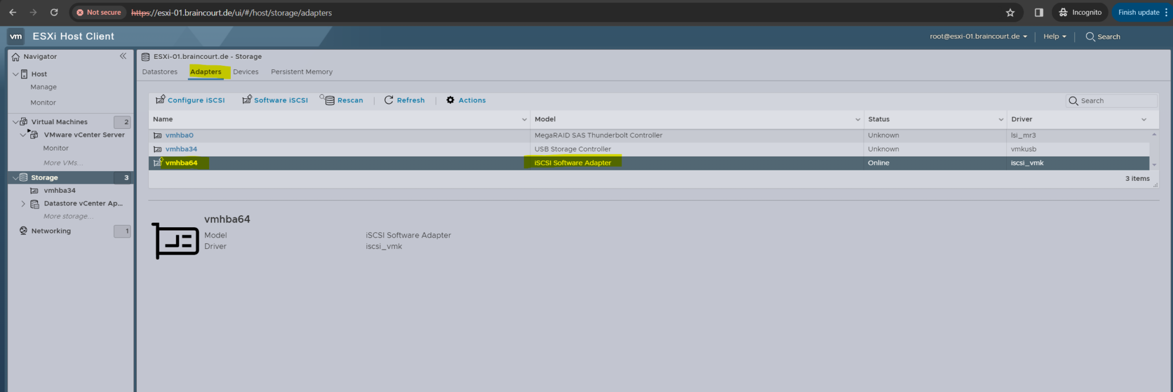
Task: Select the vmhba64 adapter name
Action: point(182,163)
